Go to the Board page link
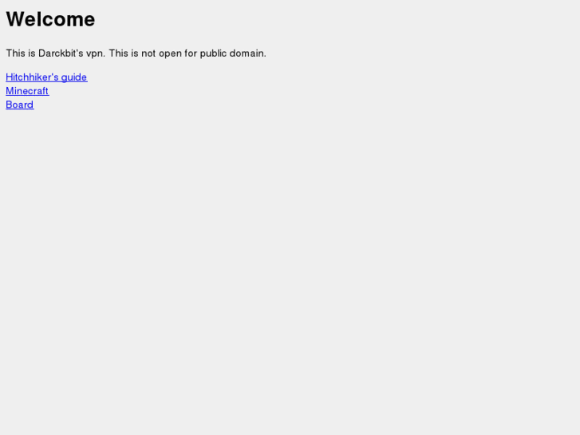 (20, 105)
